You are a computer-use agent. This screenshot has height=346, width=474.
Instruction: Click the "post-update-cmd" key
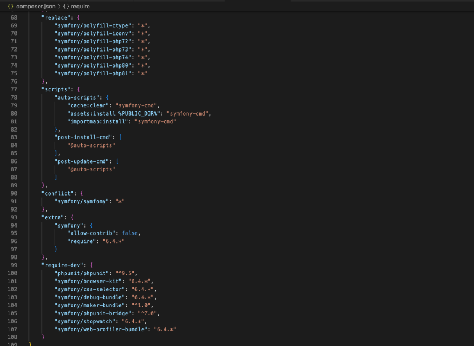82,161
